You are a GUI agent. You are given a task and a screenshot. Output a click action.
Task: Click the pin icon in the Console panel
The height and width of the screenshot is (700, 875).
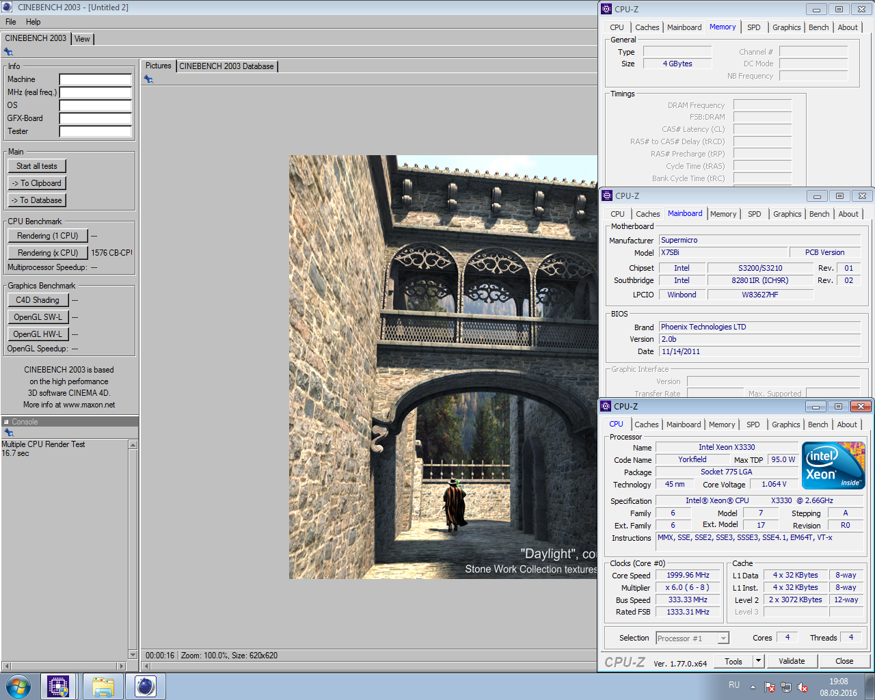(8, 433)
